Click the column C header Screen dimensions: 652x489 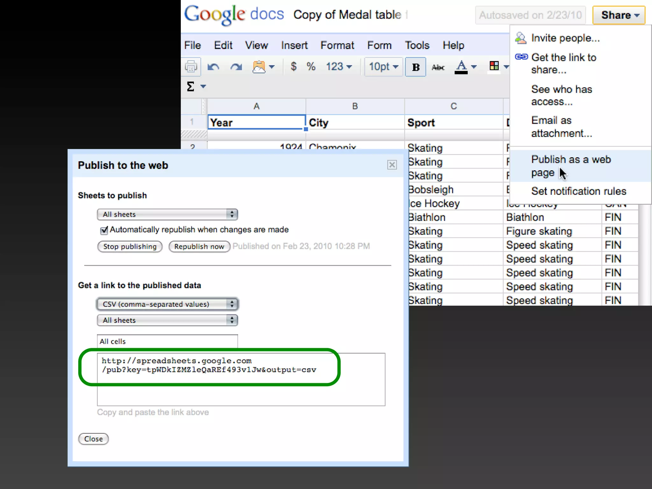(x=454, y=106)
